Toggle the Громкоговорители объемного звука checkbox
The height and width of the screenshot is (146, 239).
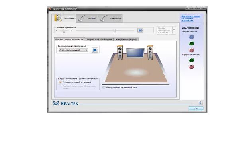coord(60,86)
